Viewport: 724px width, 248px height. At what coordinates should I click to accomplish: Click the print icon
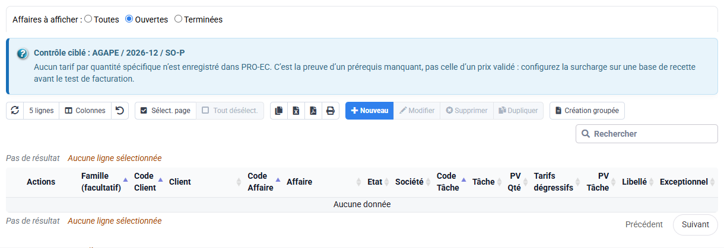[x=331, y=111]
